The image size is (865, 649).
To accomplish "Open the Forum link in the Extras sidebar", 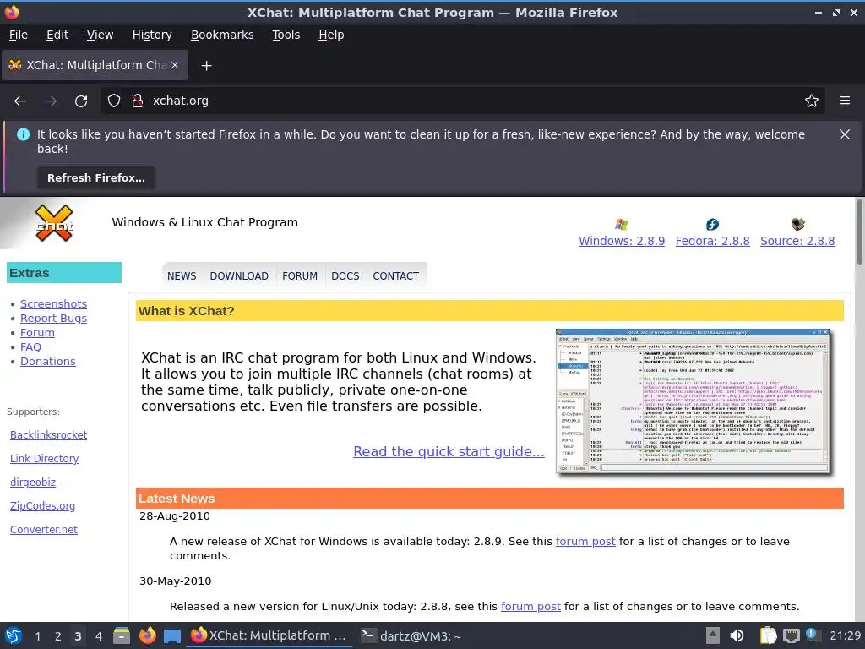I will (37, 333).
